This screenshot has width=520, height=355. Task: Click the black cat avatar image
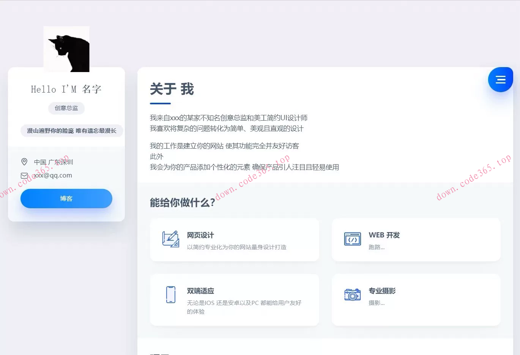(66, 49)
